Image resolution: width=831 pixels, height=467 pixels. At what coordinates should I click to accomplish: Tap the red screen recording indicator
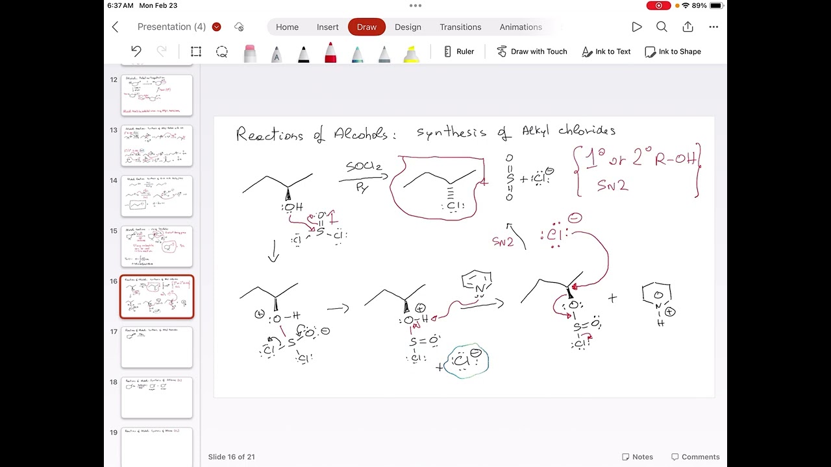659,6
